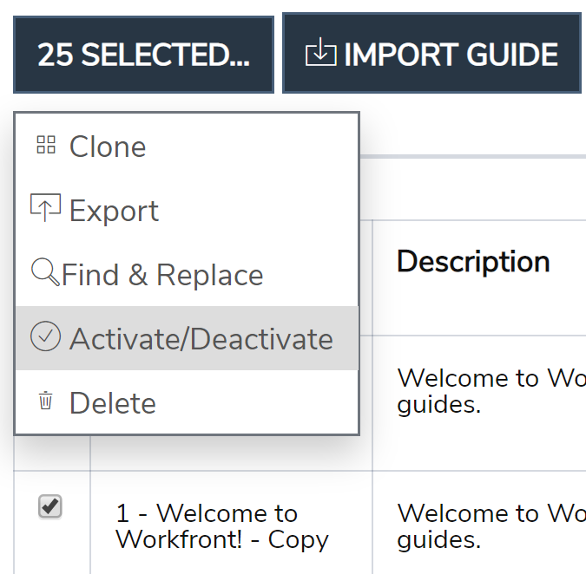Click blank space right of the dropdown menu
The image size is (586, 574).
click(x=473, y=188)
